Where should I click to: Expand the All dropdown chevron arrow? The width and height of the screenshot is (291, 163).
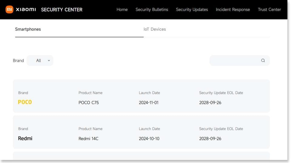click(49, 61)
